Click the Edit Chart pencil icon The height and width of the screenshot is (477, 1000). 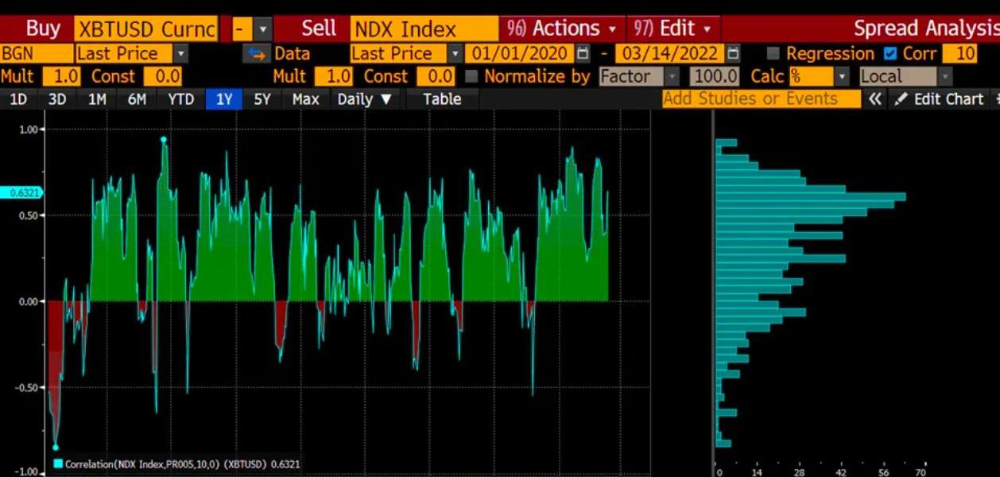tap(901, 99)
